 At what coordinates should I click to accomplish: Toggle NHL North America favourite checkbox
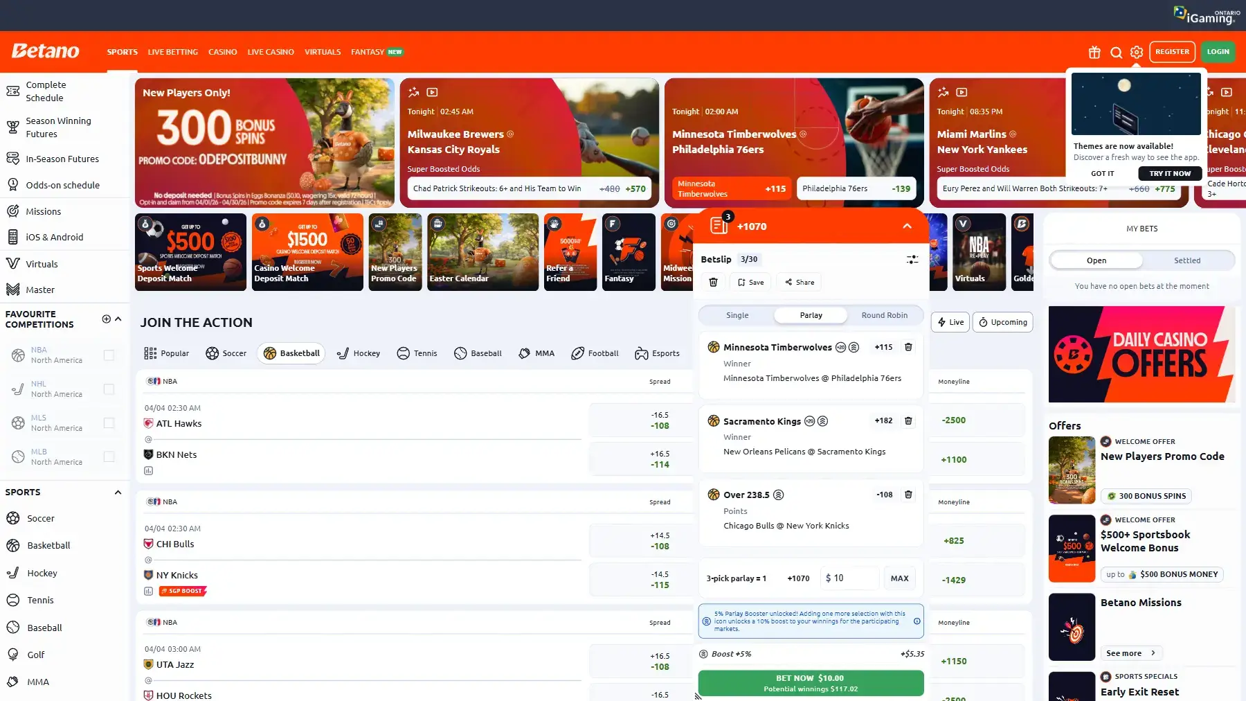pos(109,389)
